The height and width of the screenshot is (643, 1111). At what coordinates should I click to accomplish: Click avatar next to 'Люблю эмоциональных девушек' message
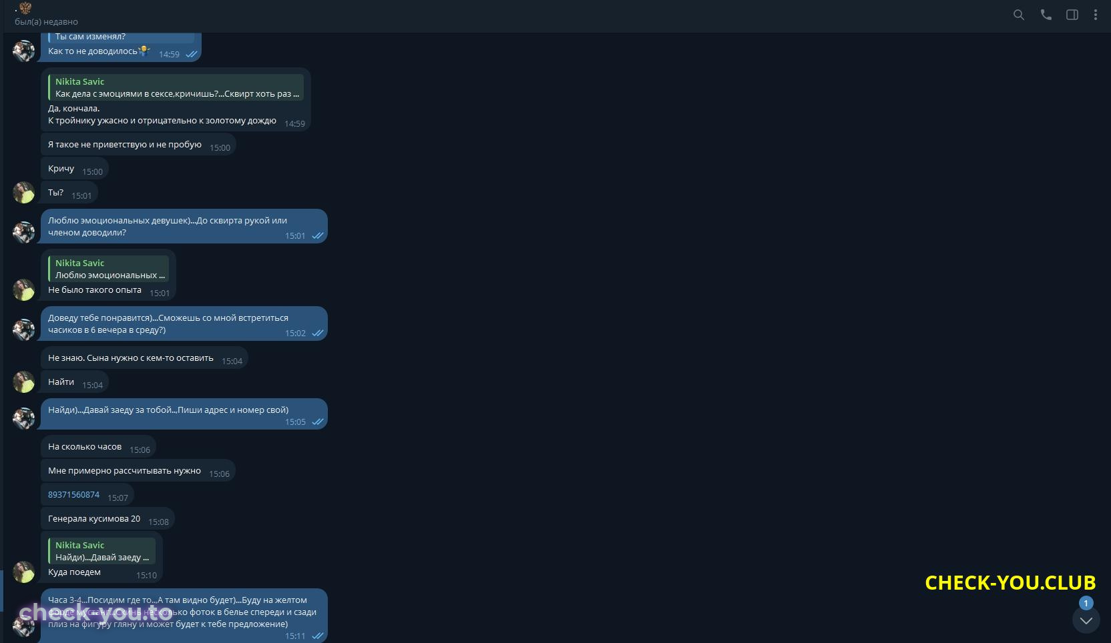[x=24, y=232]
